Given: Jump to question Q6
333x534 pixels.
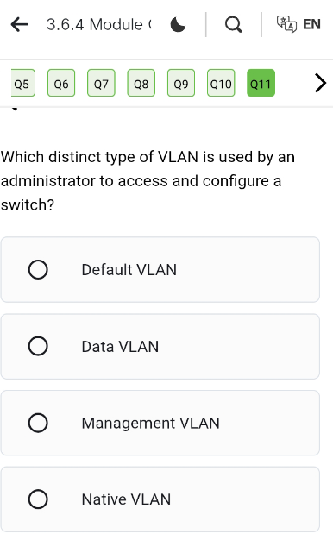Looking at the screenshot, I should pyautogui.click(x=61, y=83).
